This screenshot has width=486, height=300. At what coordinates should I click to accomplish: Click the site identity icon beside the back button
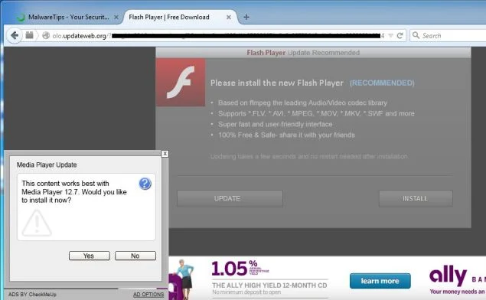pos(29,35)
